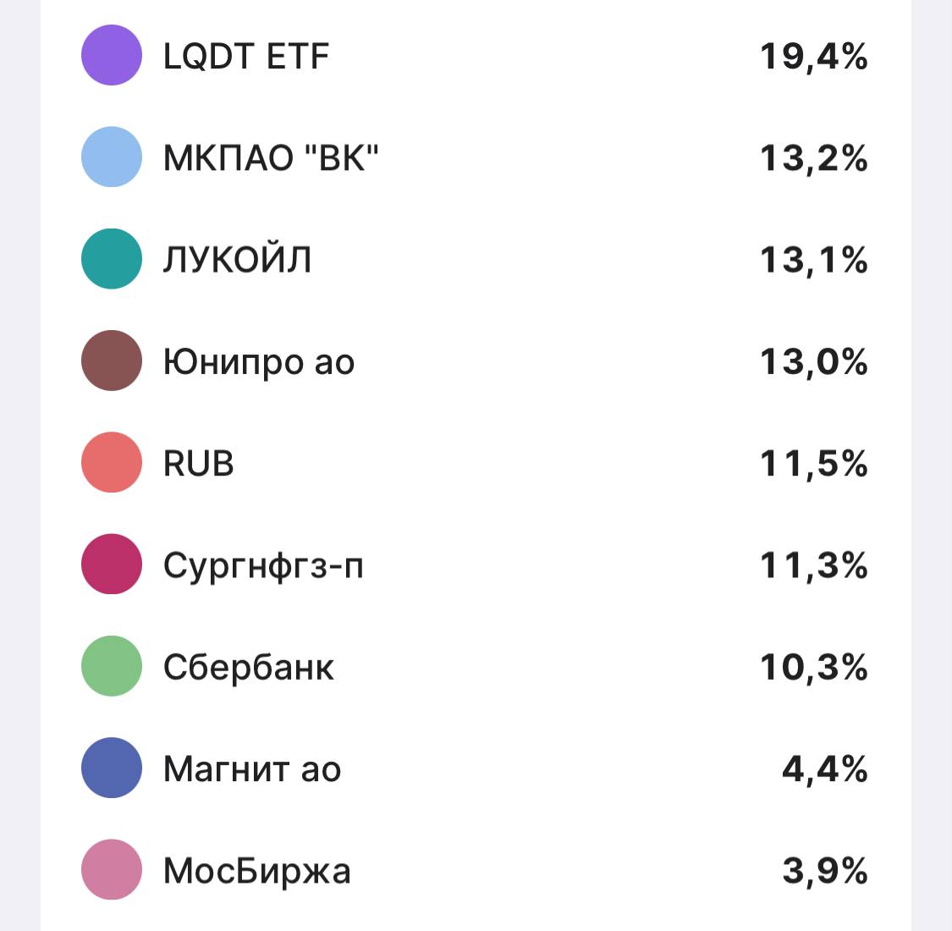Open the МКПАО "ВК" position

coord(271,158)
